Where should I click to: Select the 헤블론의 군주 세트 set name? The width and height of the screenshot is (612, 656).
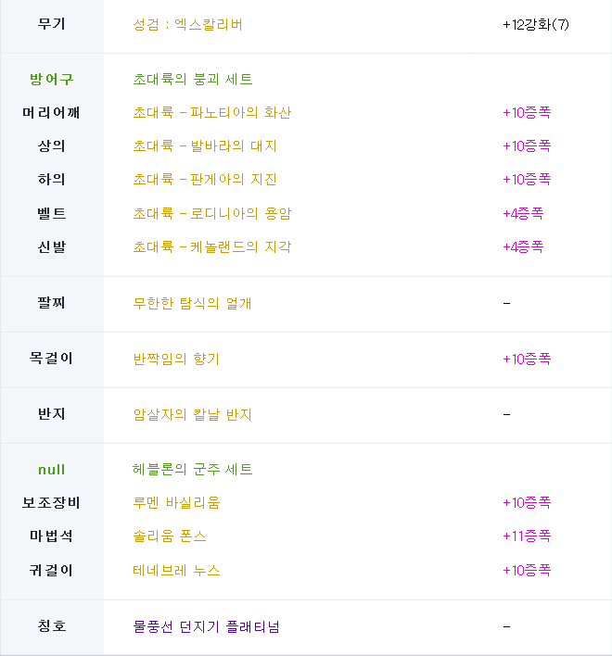[193, 470]
